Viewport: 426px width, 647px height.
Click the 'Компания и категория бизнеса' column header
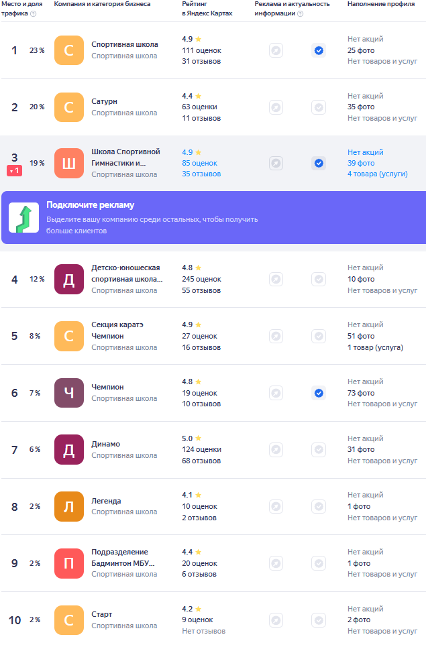click(102, 4)
